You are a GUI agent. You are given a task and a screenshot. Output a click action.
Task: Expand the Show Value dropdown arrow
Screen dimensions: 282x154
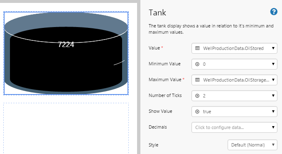coord(273,112)
